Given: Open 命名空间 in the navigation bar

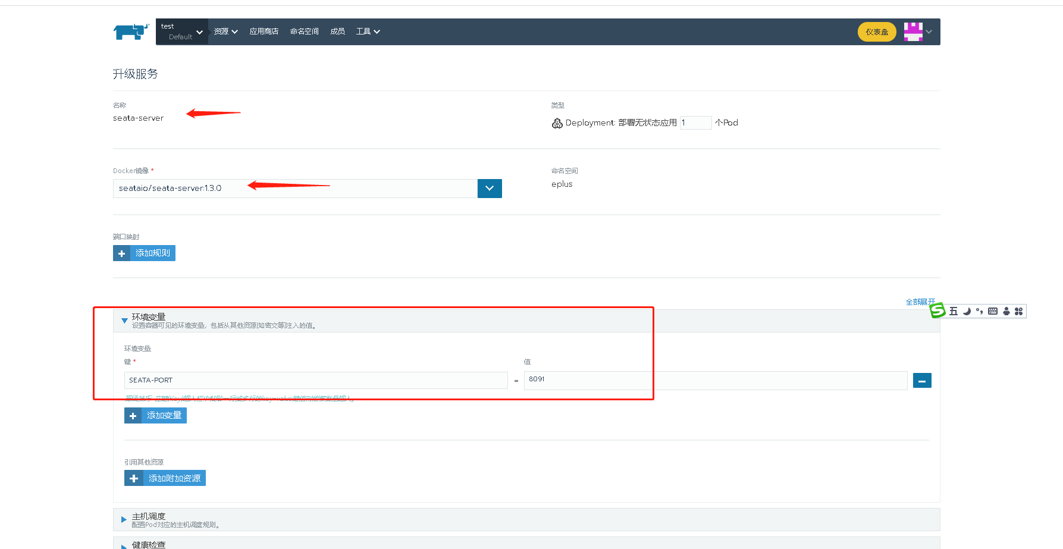Looking at the screenshot, I should pyautogui.click(x=305, y=32).
